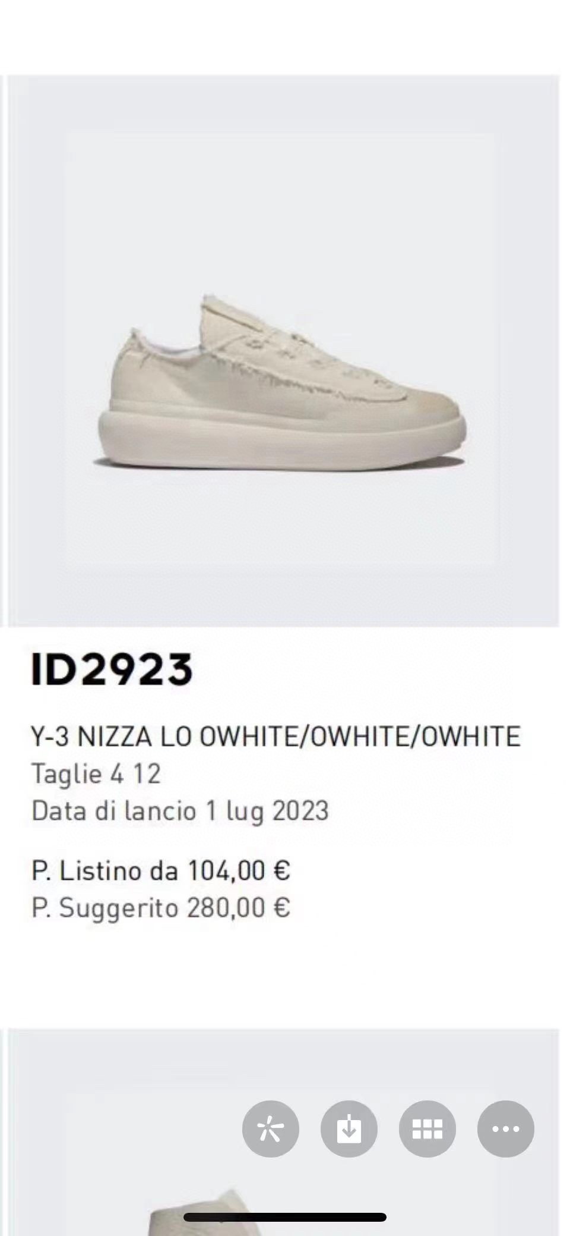The image size is (570, 1236).
Task: Tap the Taglie 4 12 size line
Action: coord(96,774)
